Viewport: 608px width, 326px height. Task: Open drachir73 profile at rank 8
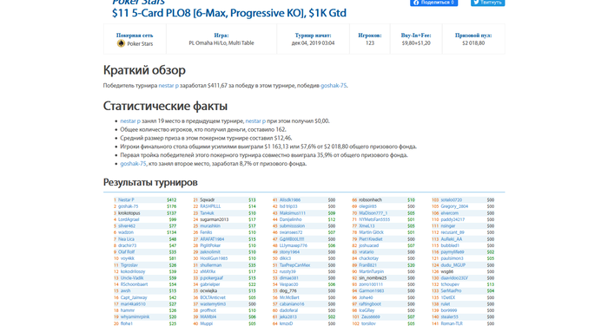point(127,245)
